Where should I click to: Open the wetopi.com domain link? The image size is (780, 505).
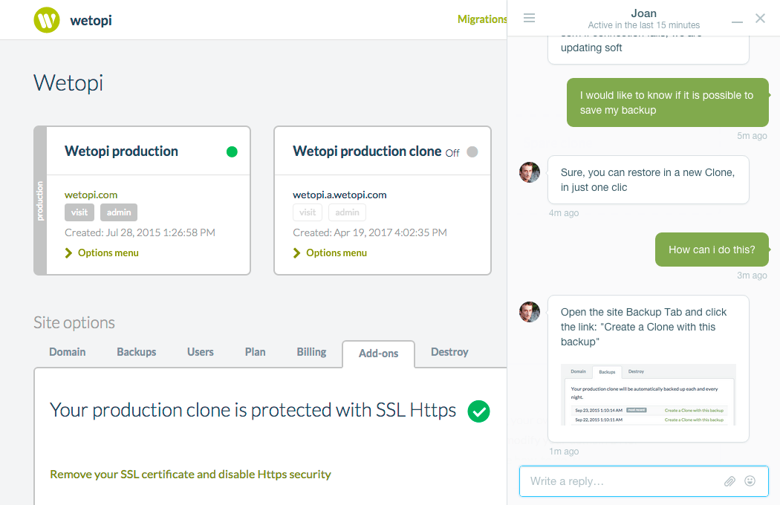coord(91,195)
